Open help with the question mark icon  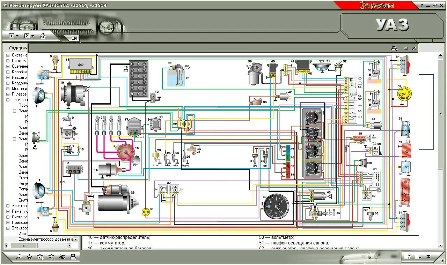422,6
